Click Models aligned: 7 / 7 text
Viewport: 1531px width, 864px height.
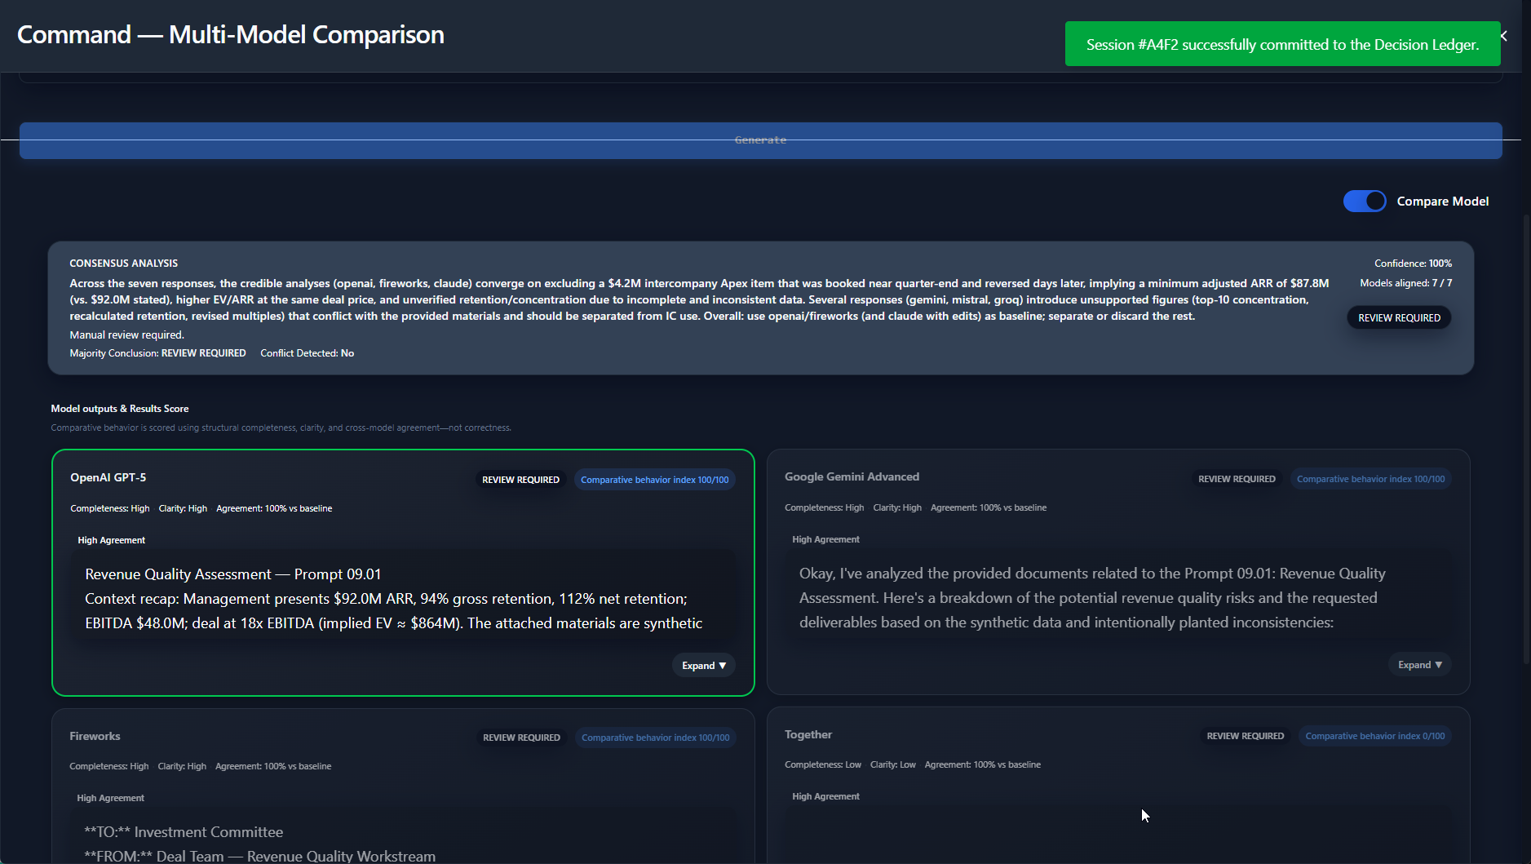[x=1405, y=283]
